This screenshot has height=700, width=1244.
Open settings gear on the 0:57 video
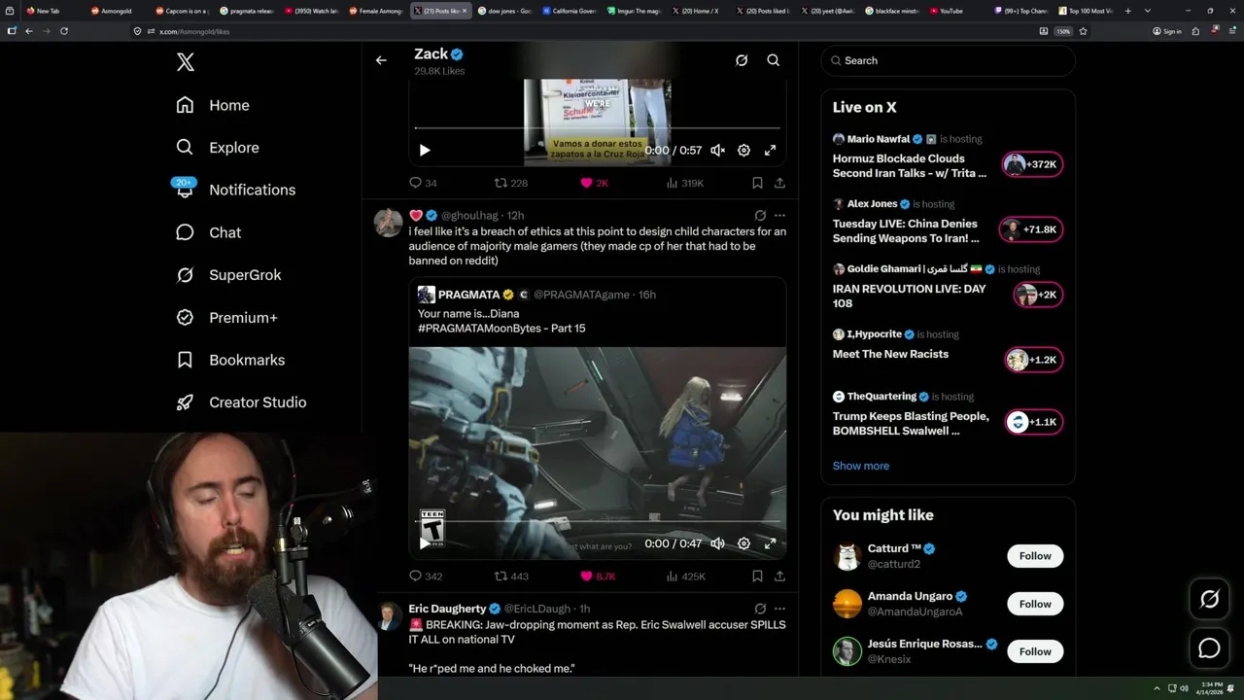click(743, 151)
